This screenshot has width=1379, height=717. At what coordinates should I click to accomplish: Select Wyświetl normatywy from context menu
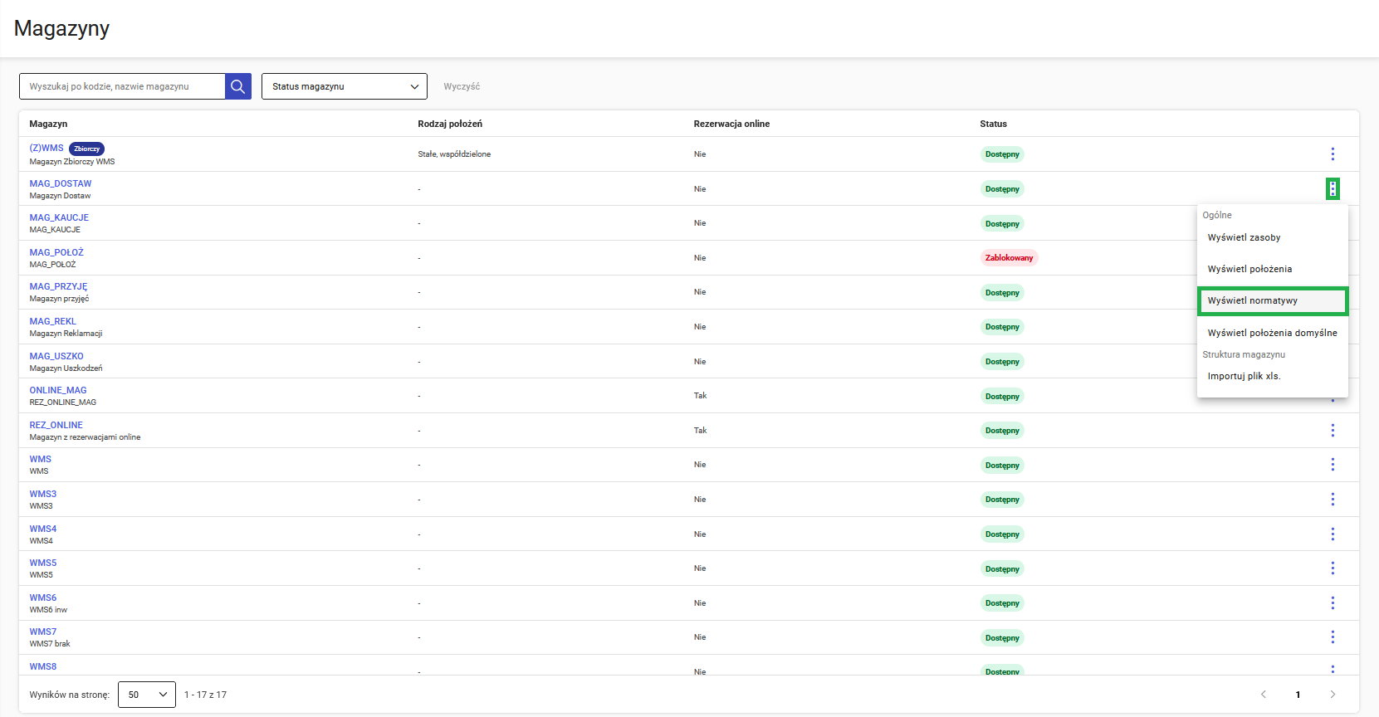[1272, 300]
